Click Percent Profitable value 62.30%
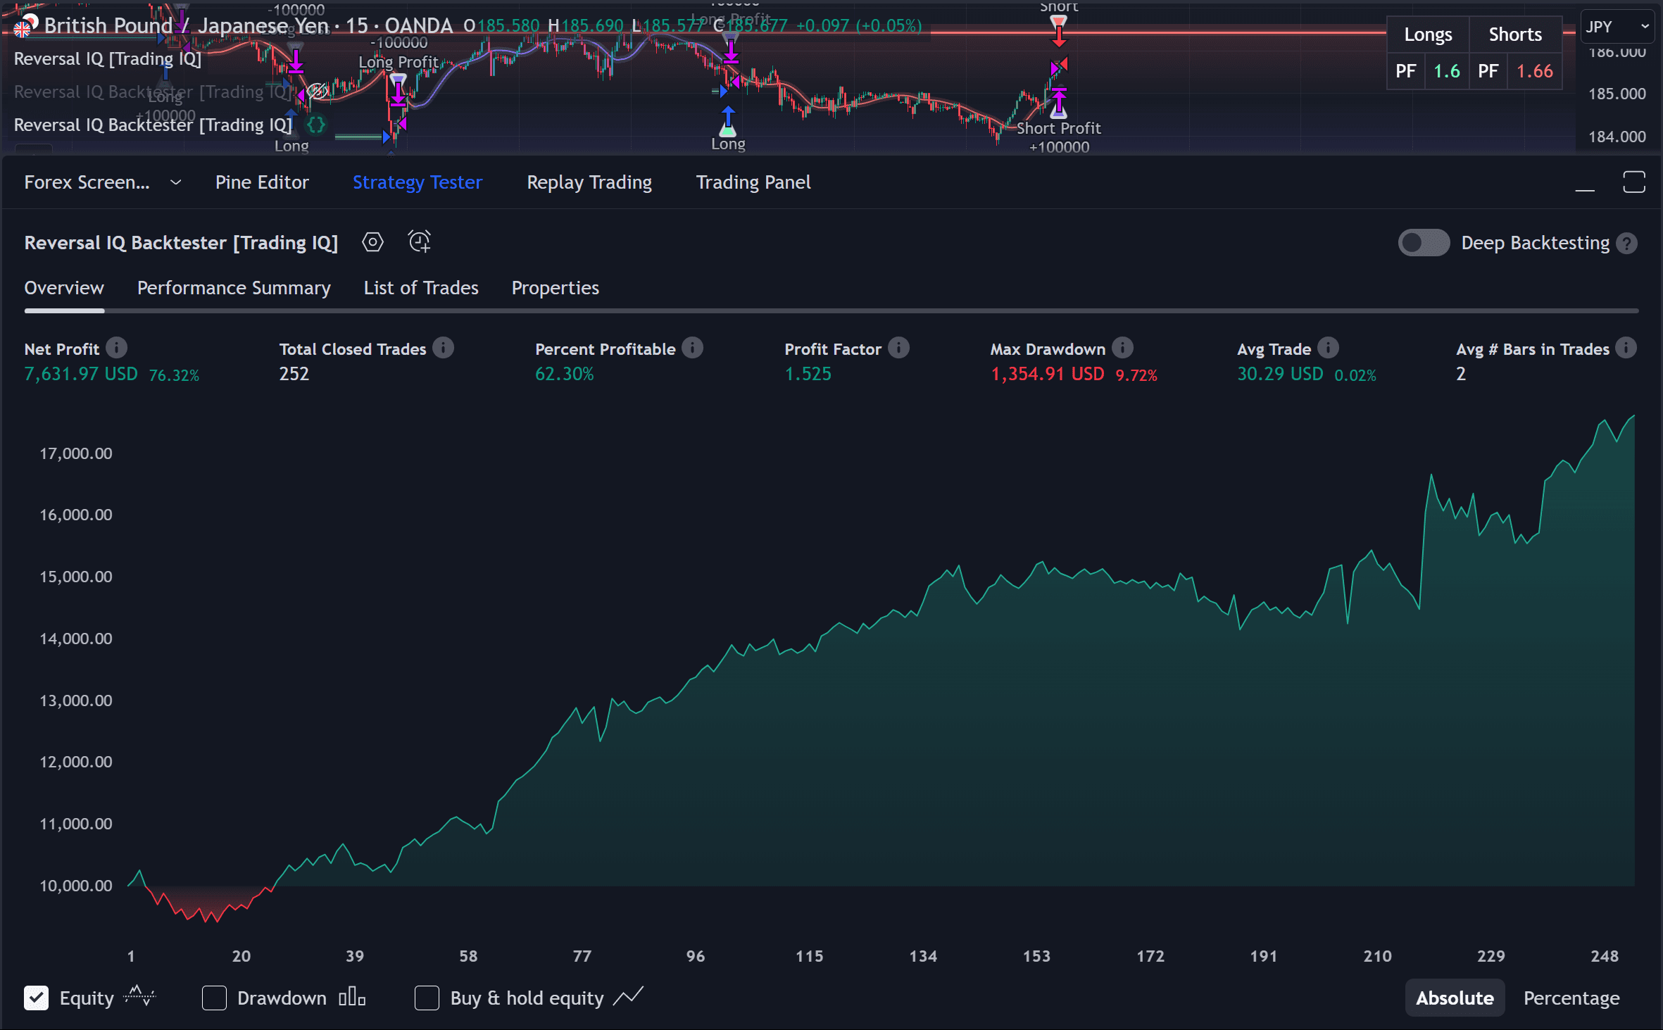 point(565,374)
